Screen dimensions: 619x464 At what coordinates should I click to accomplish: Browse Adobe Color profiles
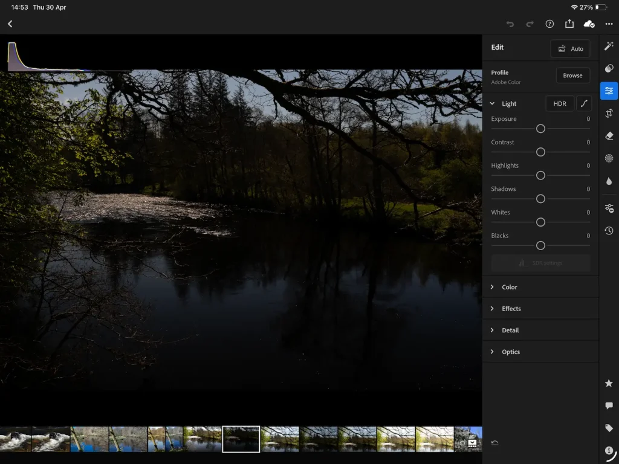coord(572,75)
